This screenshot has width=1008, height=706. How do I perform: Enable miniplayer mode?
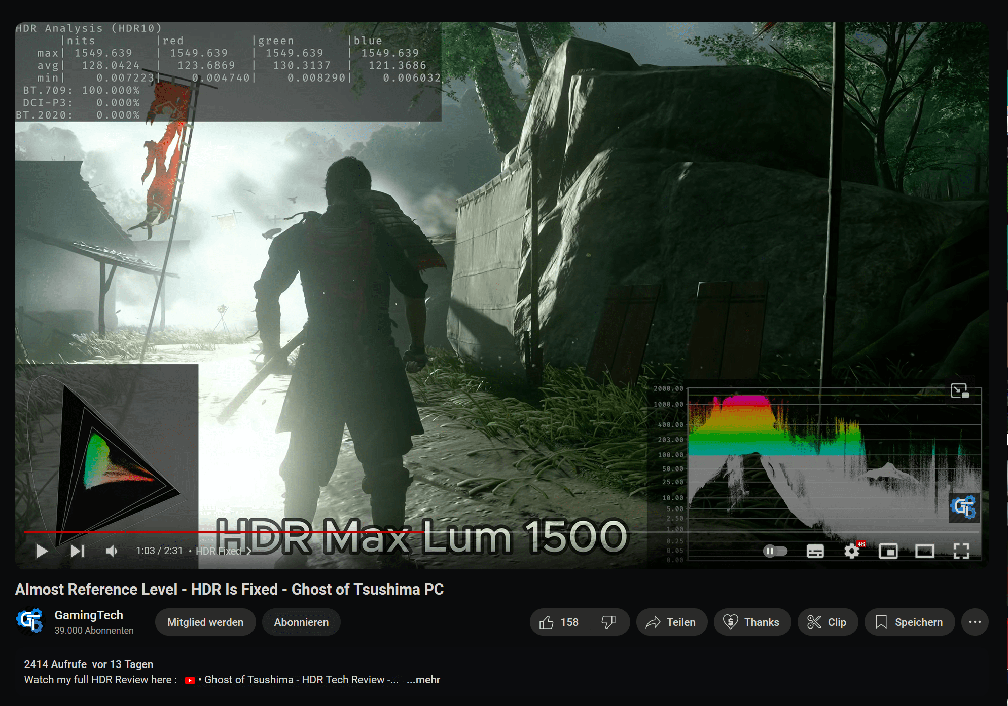point(888,551)
